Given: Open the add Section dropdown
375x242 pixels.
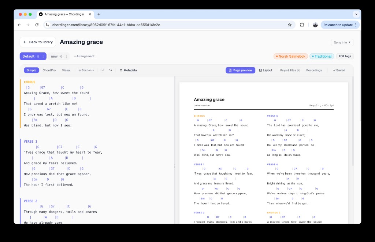Looking at the screenshot, I should [x=86, y=70].
